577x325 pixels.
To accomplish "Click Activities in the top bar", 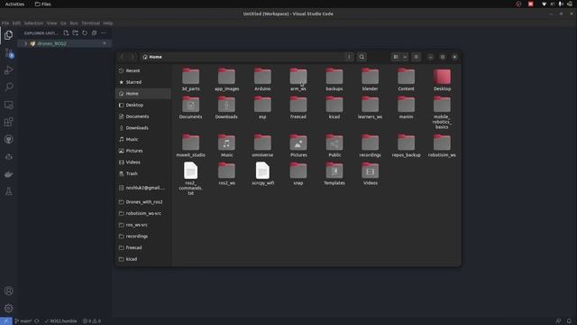I will click(14, 4).
